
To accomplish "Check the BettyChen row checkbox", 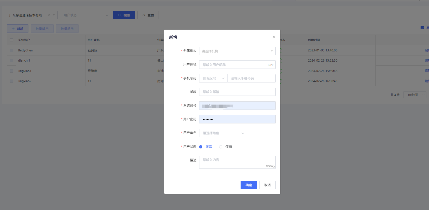I will 12,51.
